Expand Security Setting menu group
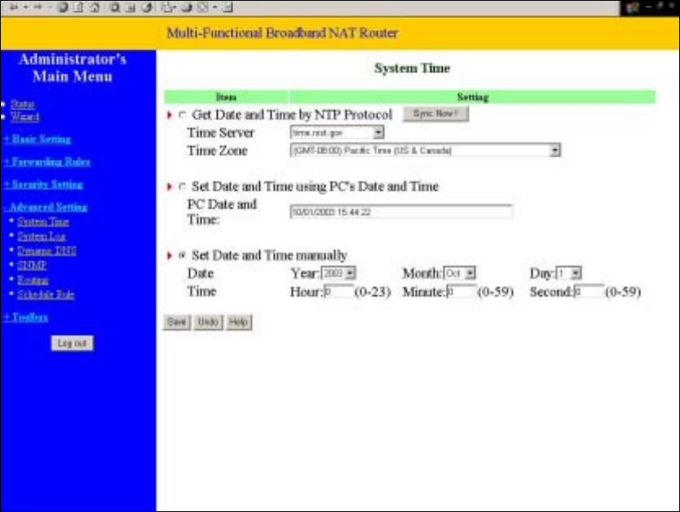This screenshot has height=512, width=680. pos(43,184)
